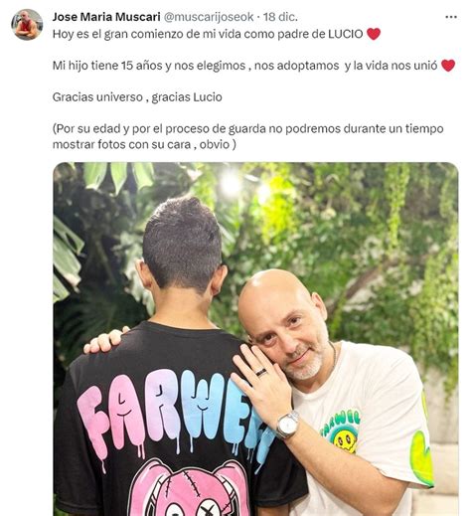Image resolution: width=471 pixels, height=516 pixels.
Task: Click the hand resting on the left shoulder
Action: 106,340
